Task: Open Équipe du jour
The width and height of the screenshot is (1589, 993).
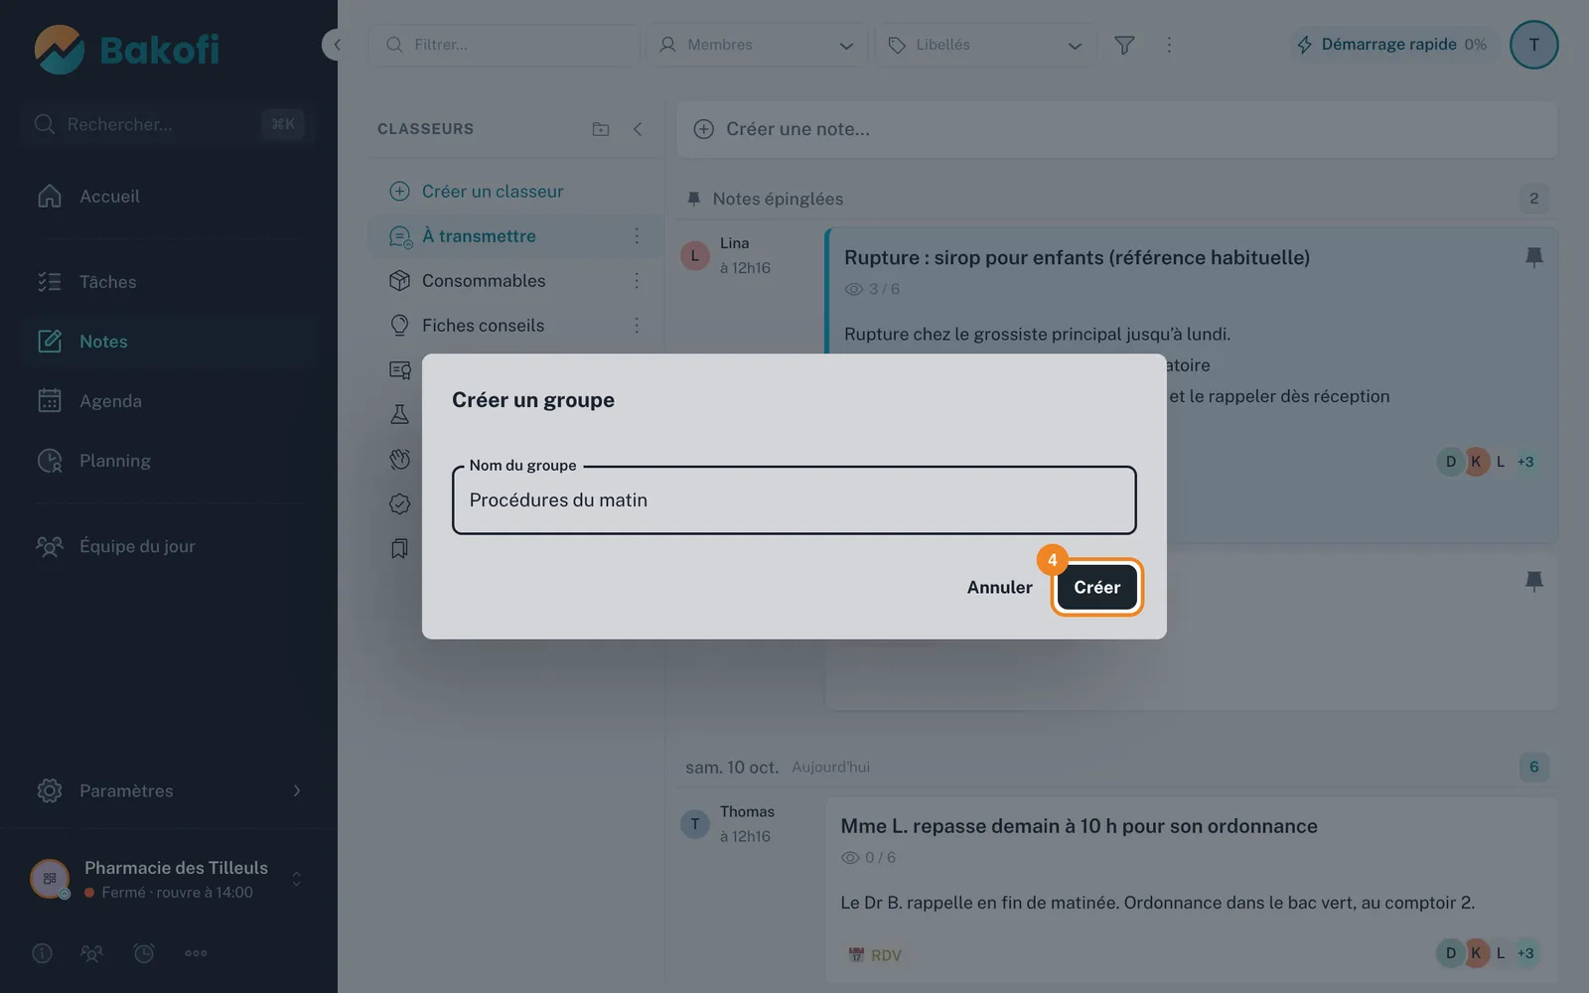Action: (x=169, y=546)
